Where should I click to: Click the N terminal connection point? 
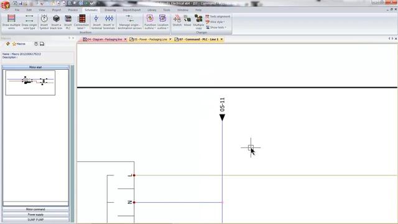(x=134, y=202)
